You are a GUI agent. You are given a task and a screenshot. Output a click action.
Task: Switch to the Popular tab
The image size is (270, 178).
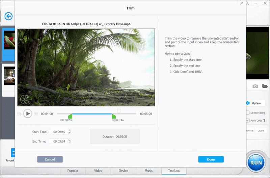(x=73, y=171)
